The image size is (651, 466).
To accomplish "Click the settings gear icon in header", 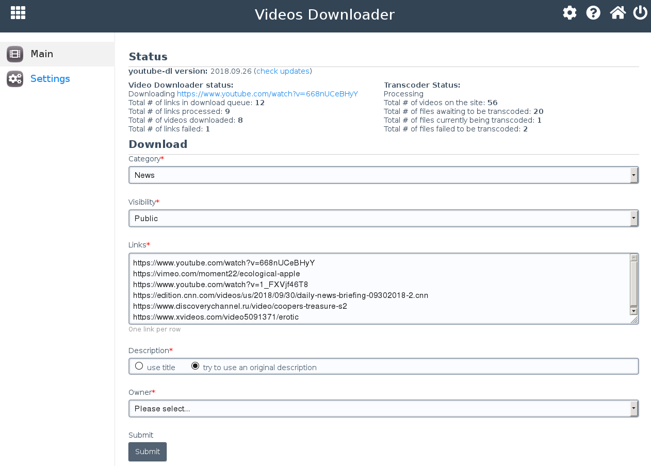I will click(x=569, y=13).
